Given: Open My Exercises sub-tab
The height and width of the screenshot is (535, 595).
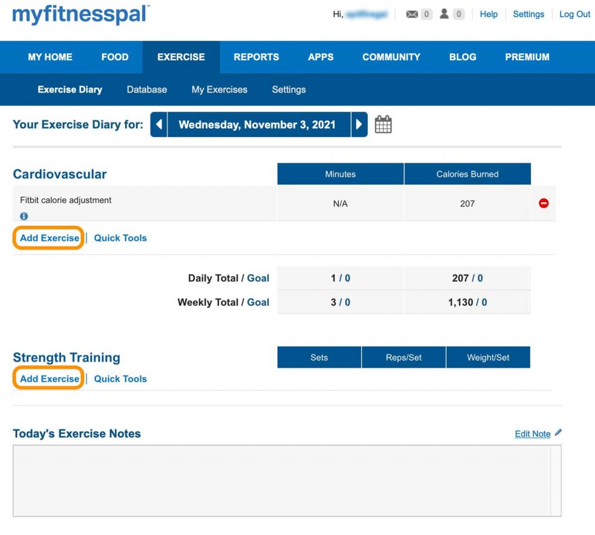Looking at the screenshot, I should (x=220, y=89).
